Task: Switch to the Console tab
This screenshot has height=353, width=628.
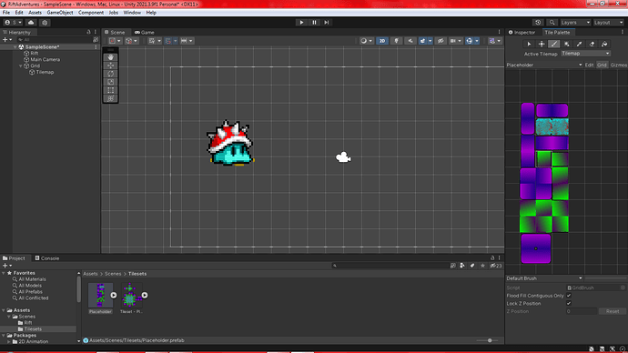Action: (46, 258)
